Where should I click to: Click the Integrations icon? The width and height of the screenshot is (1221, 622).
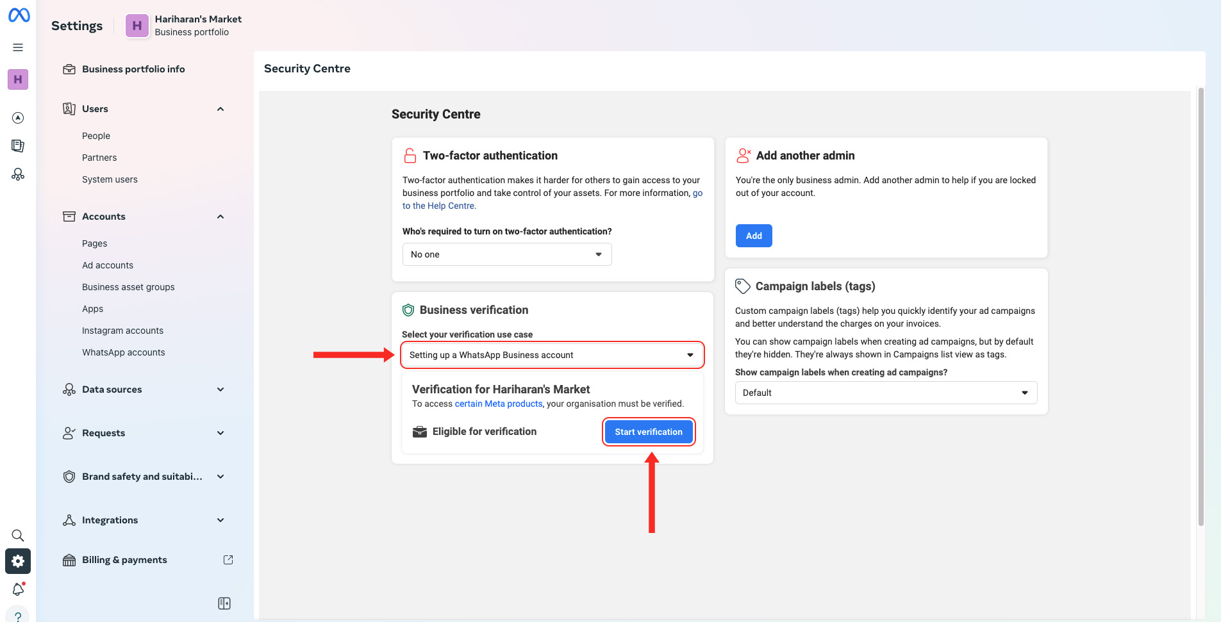(x=69, y=520)
